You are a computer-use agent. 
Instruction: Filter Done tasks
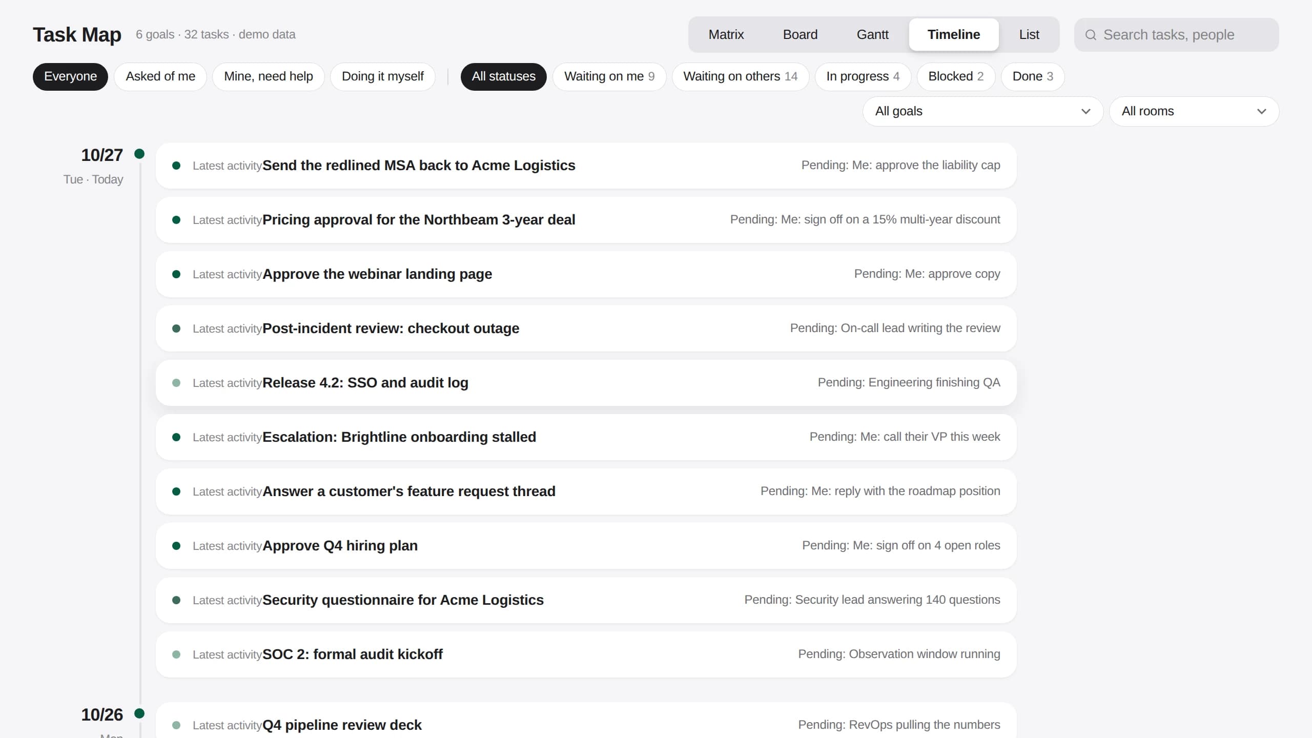click(x=1033, y=76)
